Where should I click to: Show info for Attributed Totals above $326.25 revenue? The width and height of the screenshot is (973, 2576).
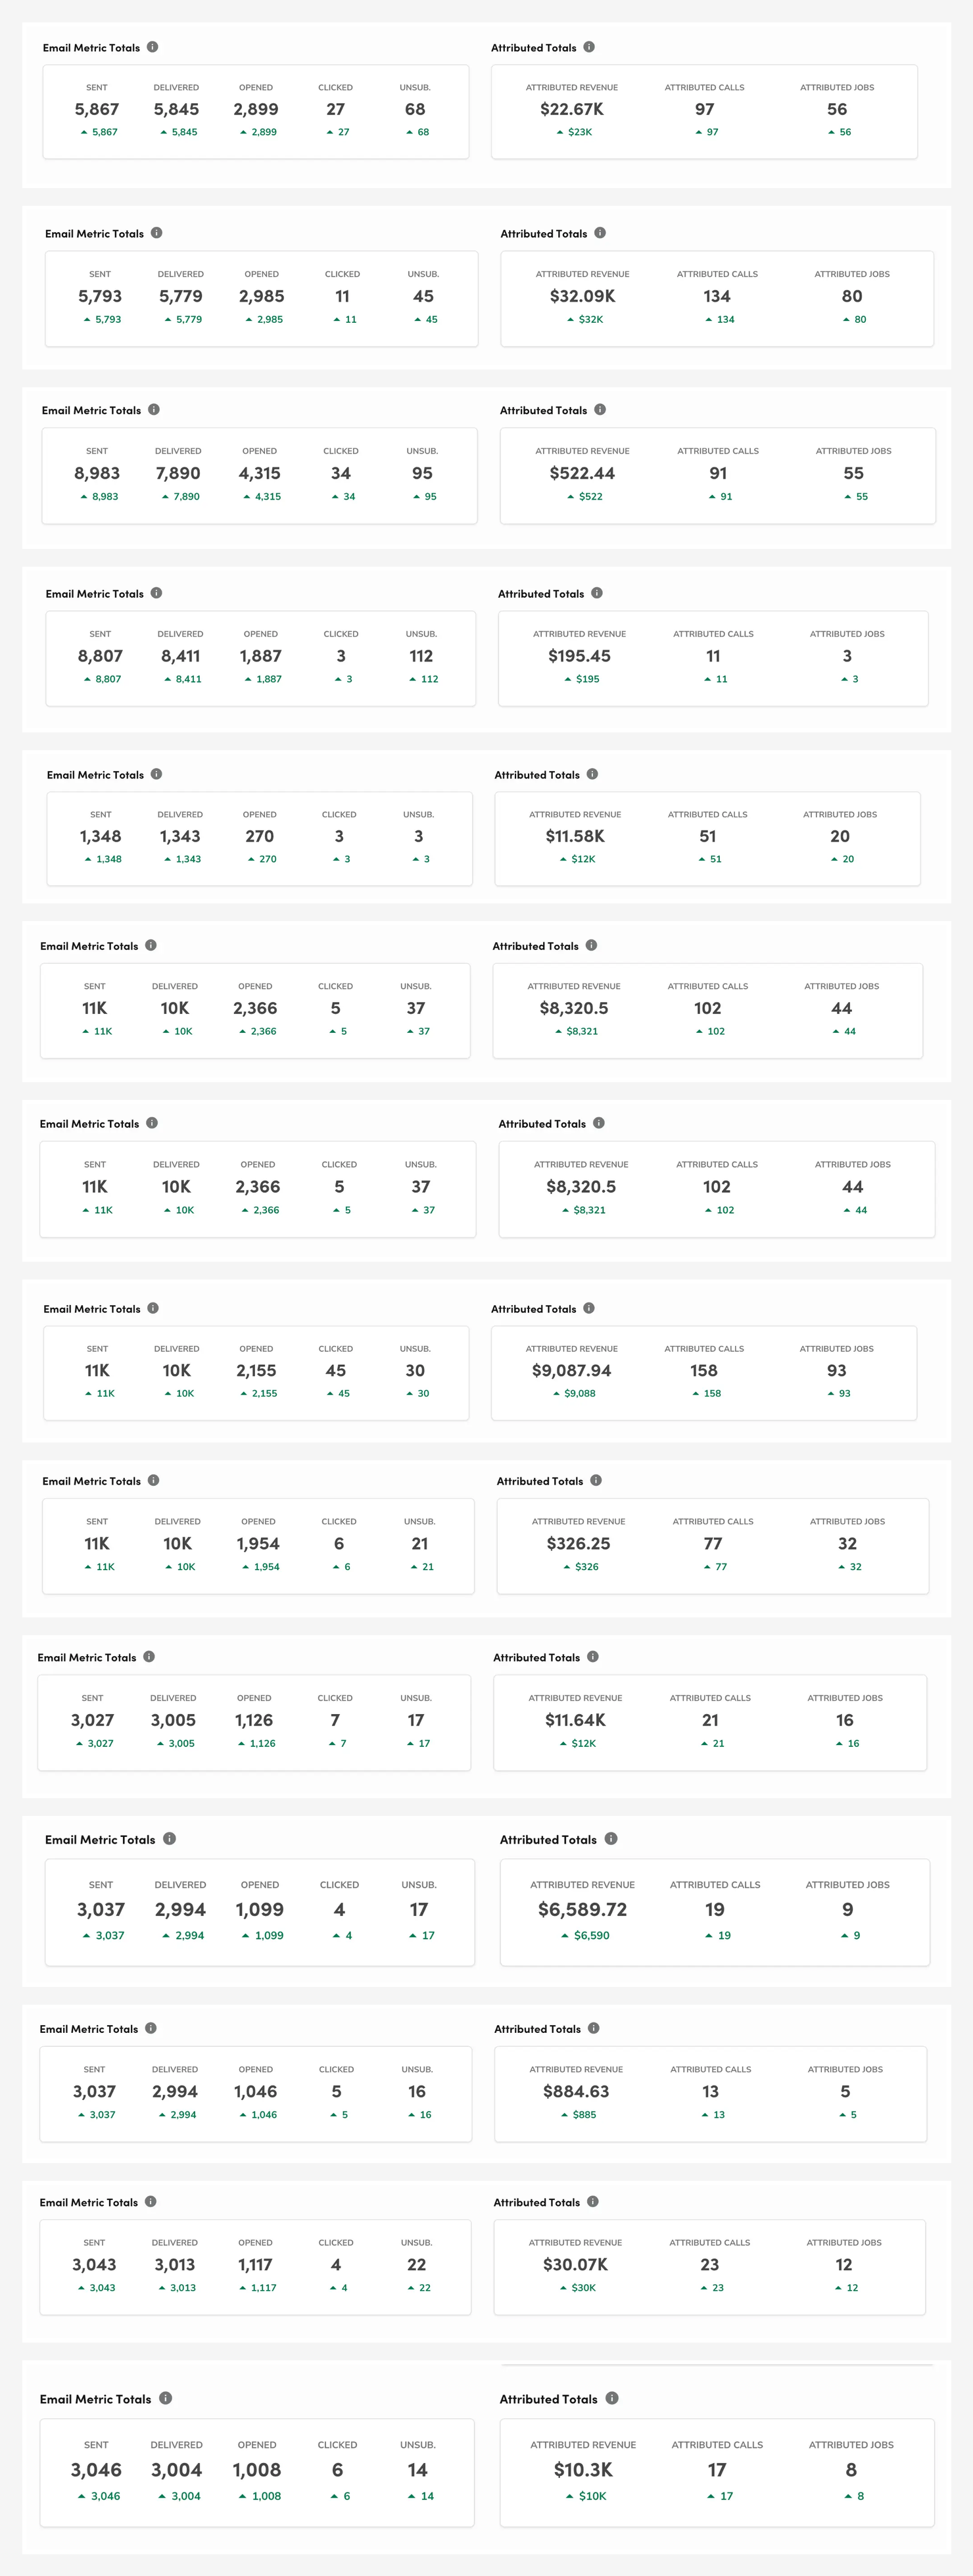click(596, 1480)
